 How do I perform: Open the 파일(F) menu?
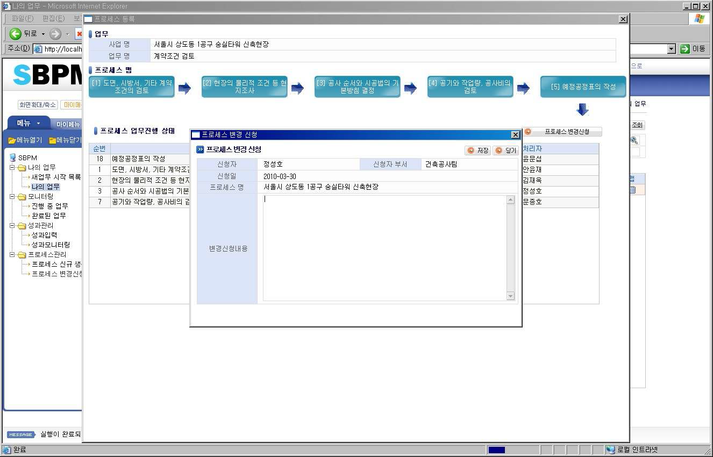pyautogui.click(x=22, y=19)
